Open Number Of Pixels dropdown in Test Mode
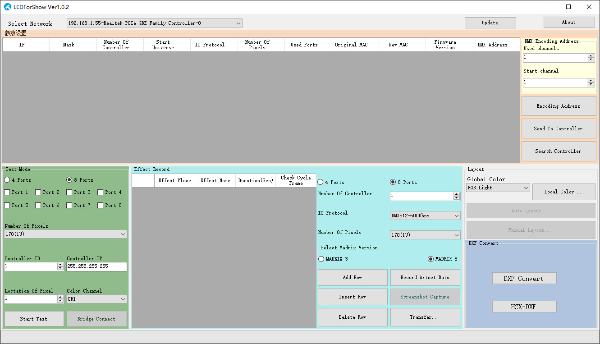This screenshot has width=600, height=344. pos(66,234)
